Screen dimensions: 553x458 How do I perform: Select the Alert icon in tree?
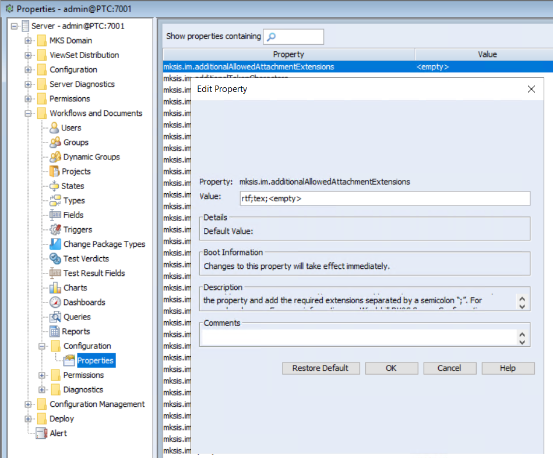(x=41, y=434)
